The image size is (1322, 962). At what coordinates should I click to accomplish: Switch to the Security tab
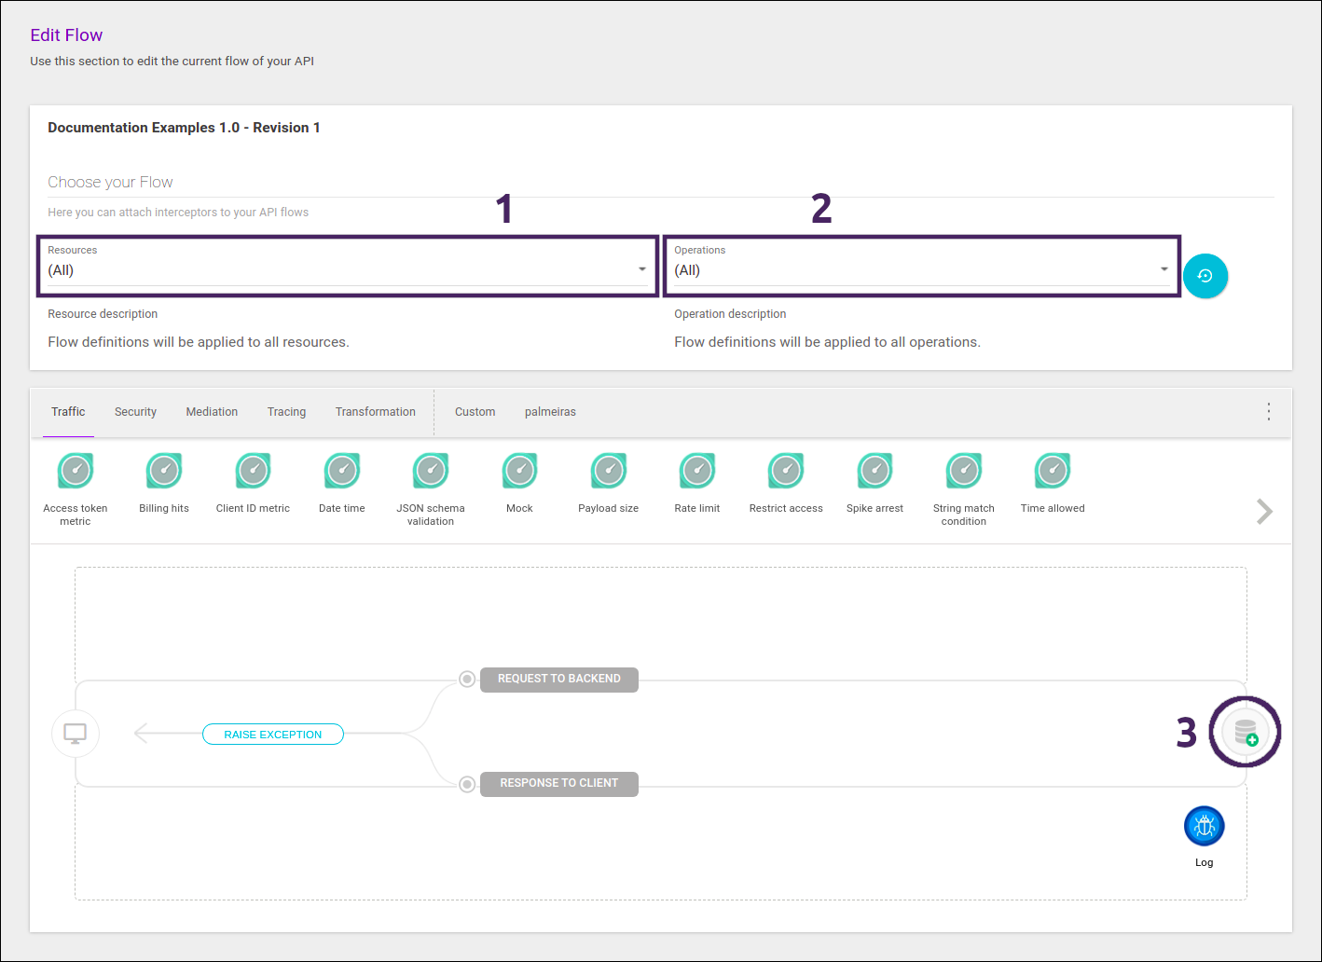pyautogui.click(x=135, y=412)
